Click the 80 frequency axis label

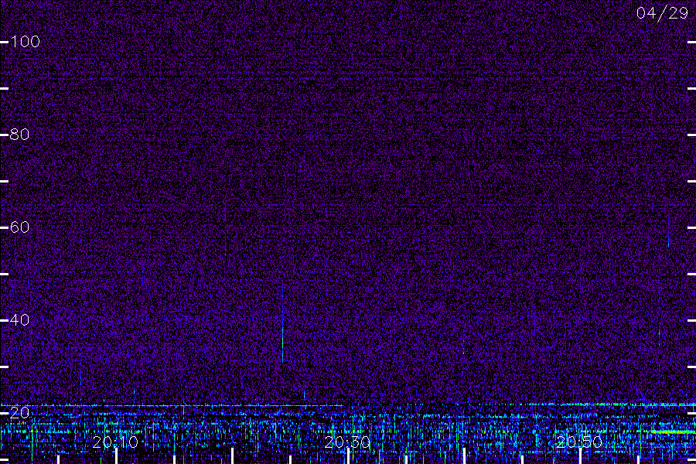pyautogui.click(x=19, y=135)
